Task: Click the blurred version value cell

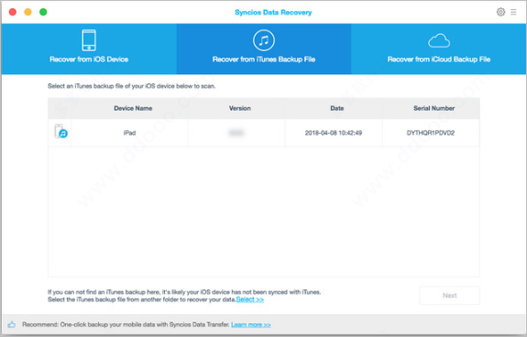Action: [x=236, y=133]
